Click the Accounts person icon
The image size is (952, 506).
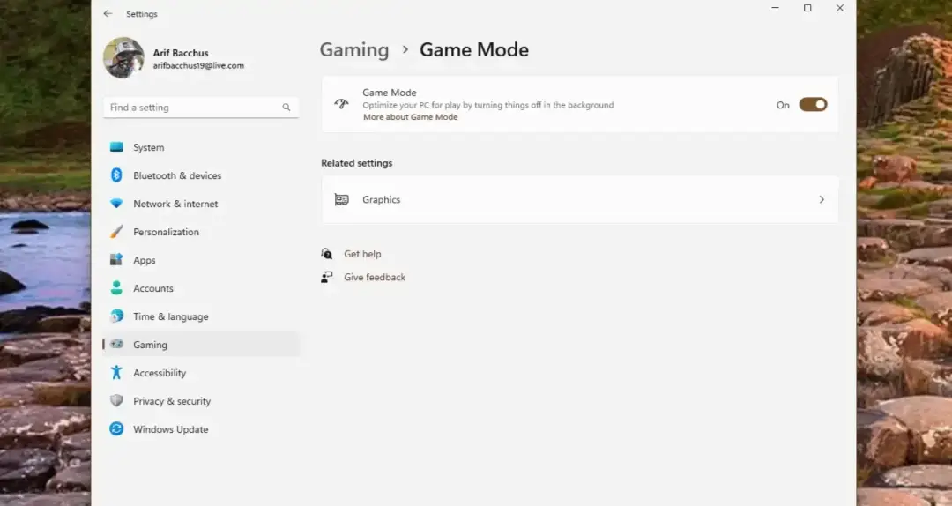pos(116,288)
